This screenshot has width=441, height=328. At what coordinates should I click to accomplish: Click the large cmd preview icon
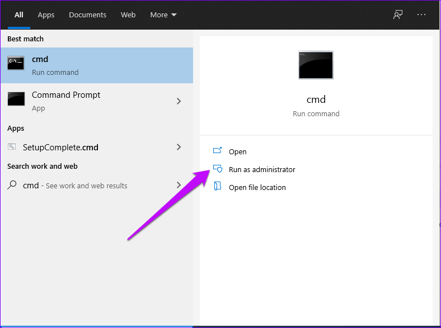tap(316, 65)
